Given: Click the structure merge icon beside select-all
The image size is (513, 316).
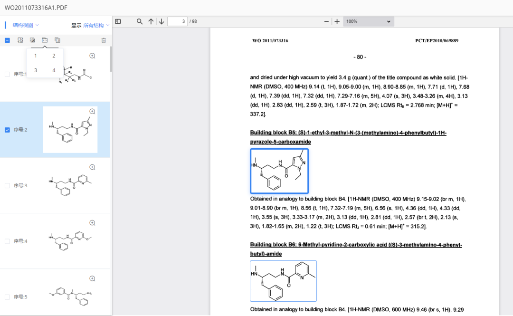Looking at the screenshot, I should 20,40.
